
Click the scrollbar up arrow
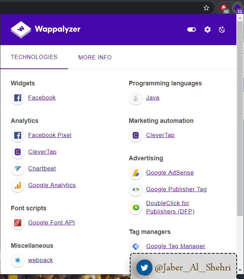pos(240,18)
